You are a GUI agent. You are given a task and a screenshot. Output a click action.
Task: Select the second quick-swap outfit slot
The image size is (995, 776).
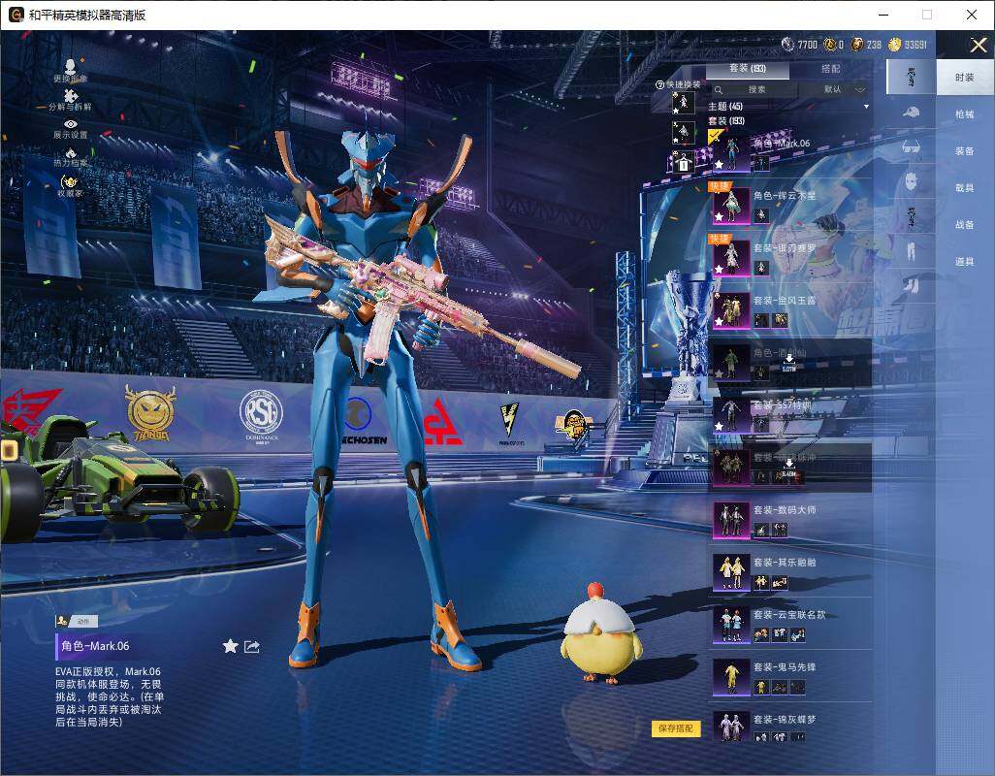684,133
